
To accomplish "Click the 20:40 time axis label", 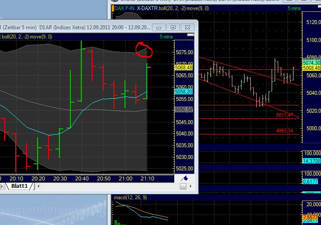I will pos(82,179).
